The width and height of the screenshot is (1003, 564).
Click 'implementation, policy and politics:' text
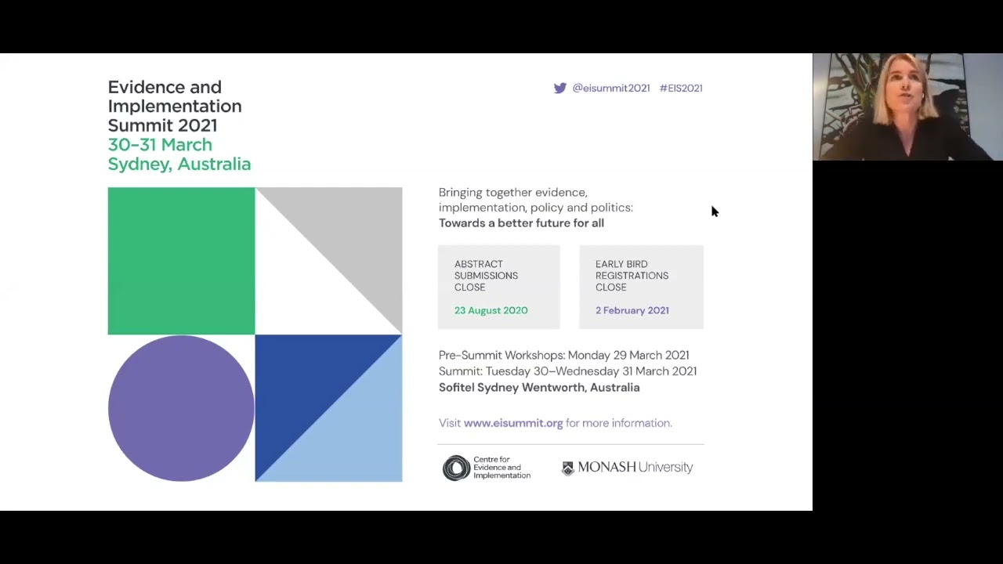(536, 208)
